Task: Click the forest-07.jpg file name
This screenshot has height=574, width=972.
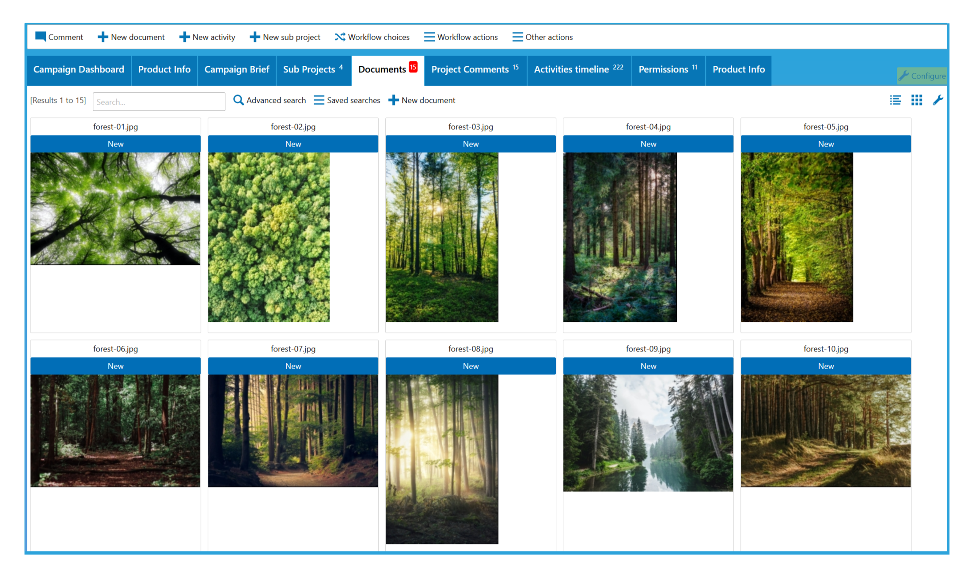Action: click(293, 349)
